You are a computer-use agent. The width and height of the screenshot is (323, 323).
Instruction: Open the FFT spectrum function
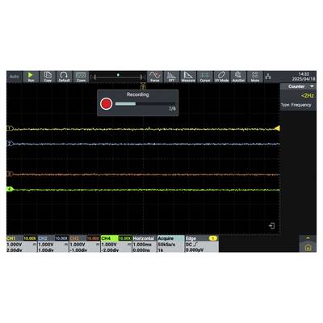click(x=171, y=77)
